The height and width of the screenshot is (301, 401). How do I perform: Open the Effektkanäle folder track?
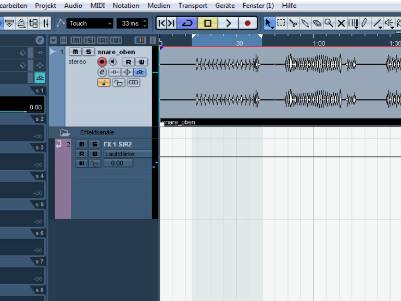coord(65,132)
